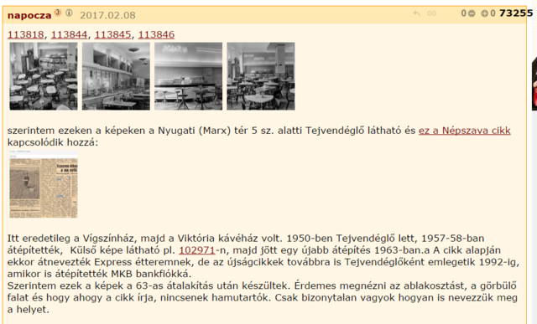Open fourth thumbnail with tables and column

point(261,76)
